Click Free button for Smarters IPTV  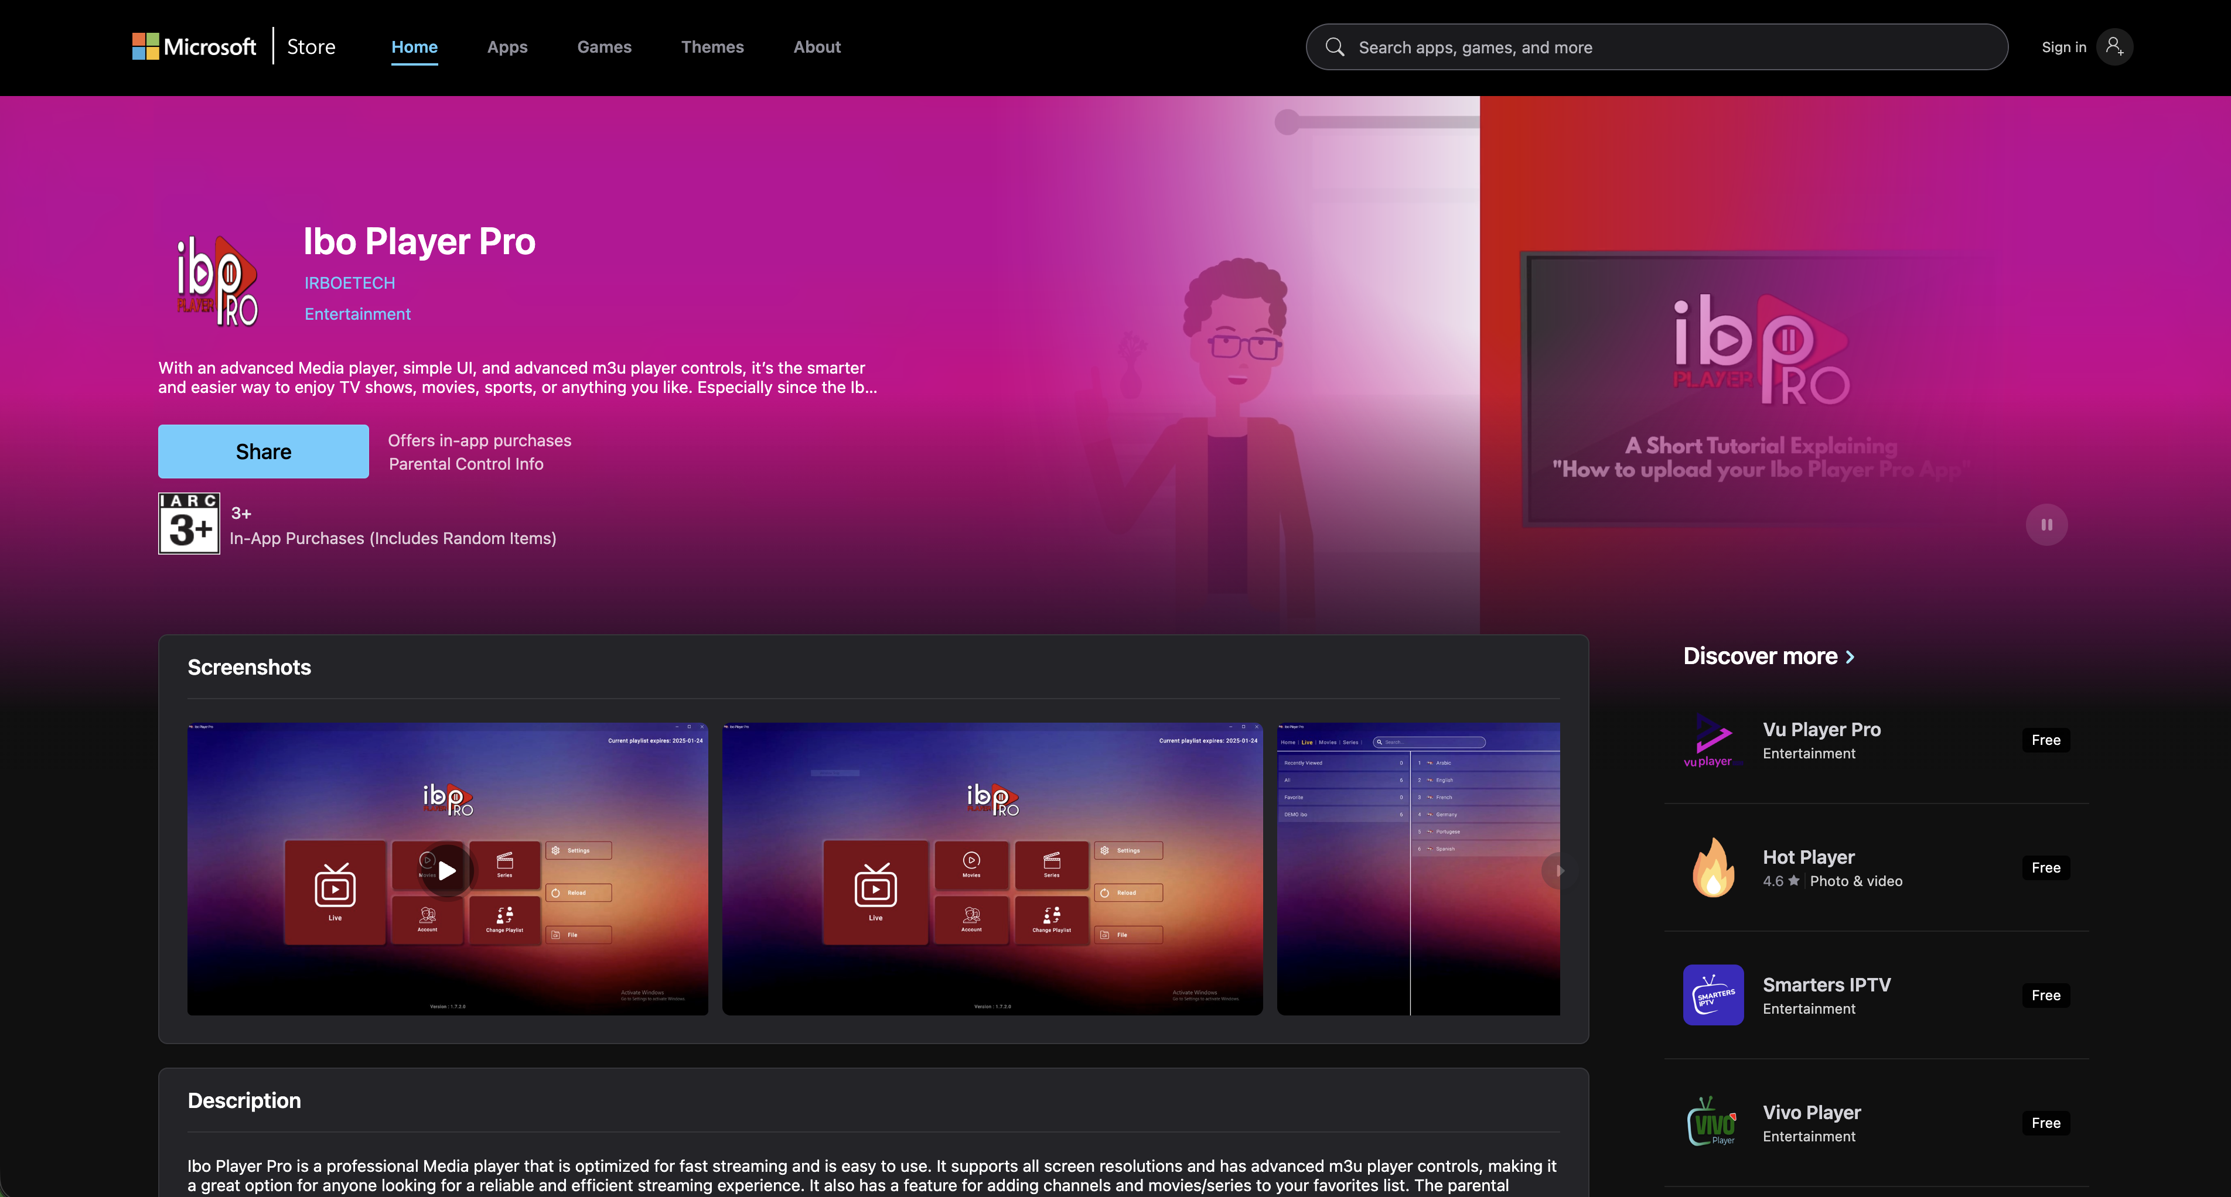coord(2046,996)
